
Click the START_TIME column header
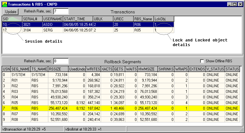tap(78, 19)
